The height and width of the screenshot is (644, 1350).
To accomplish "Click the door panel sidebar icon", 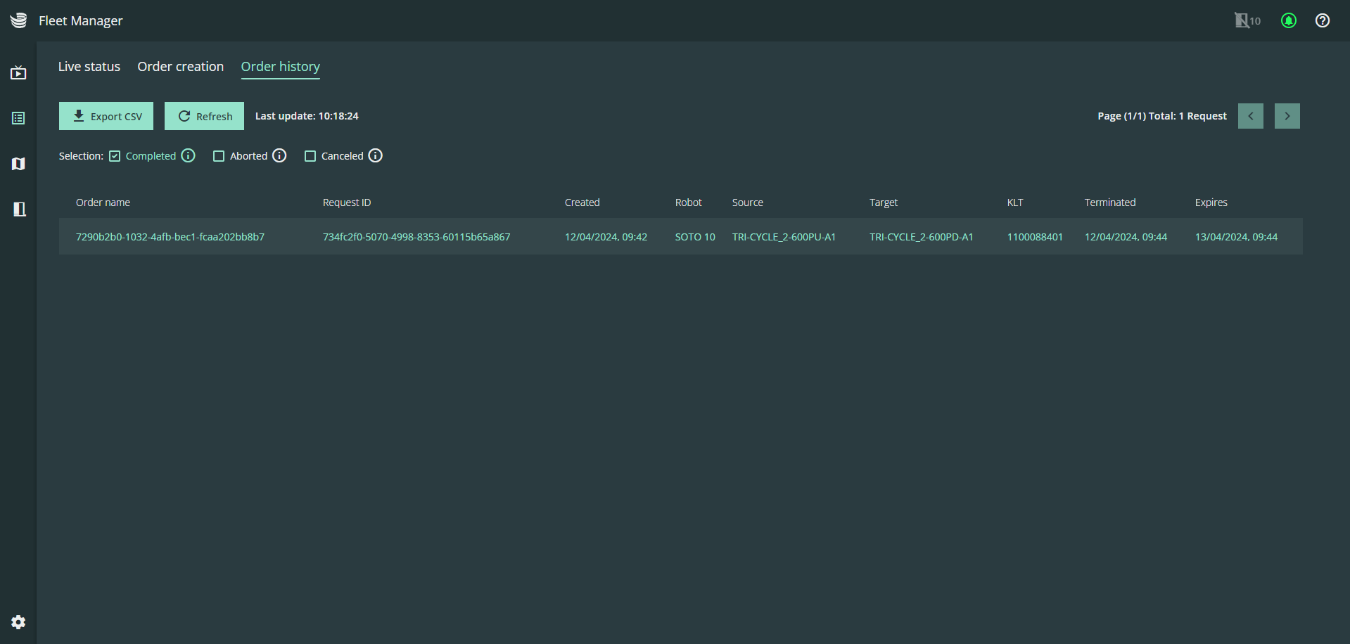I will tap(19, 209).
